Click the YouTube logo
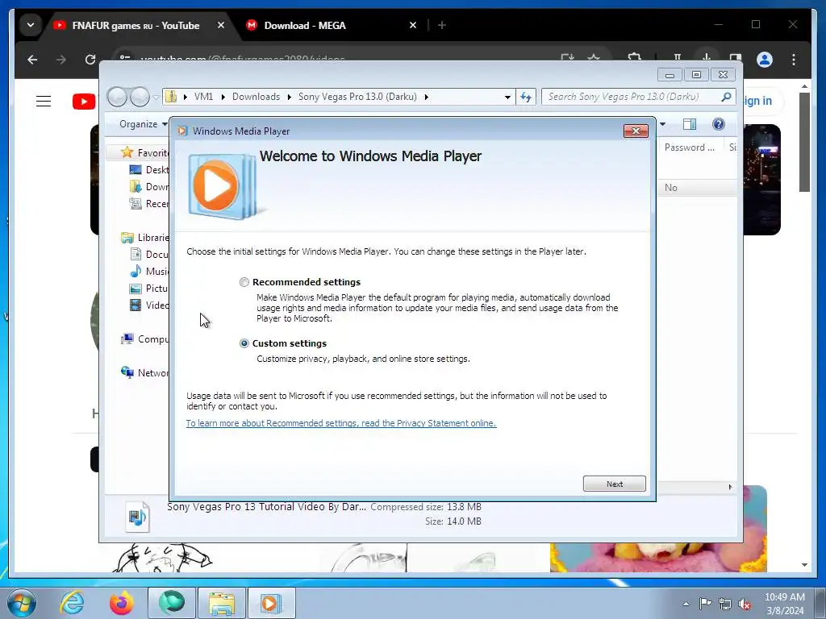Screen dimensions: 826x619 coord(84,101)
